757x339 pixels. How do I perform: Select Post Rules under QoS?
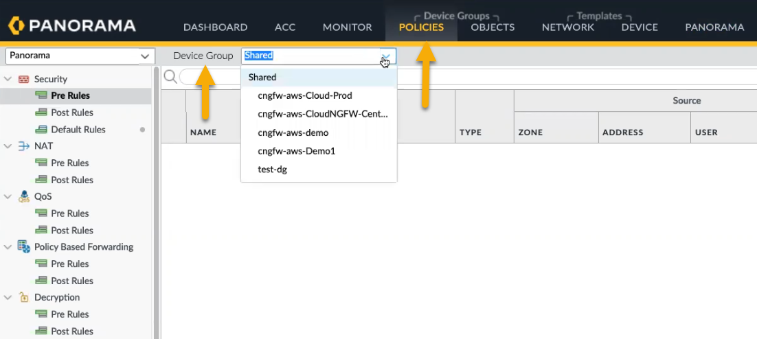[x=72, y=230]
